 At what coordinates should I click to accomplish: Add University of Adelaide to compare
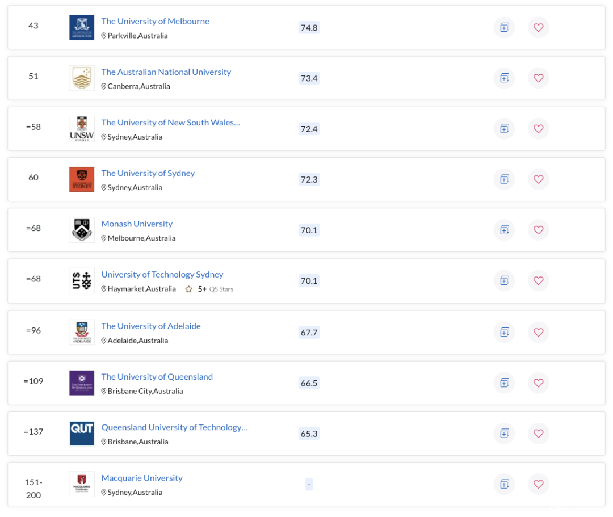[504, 332]
